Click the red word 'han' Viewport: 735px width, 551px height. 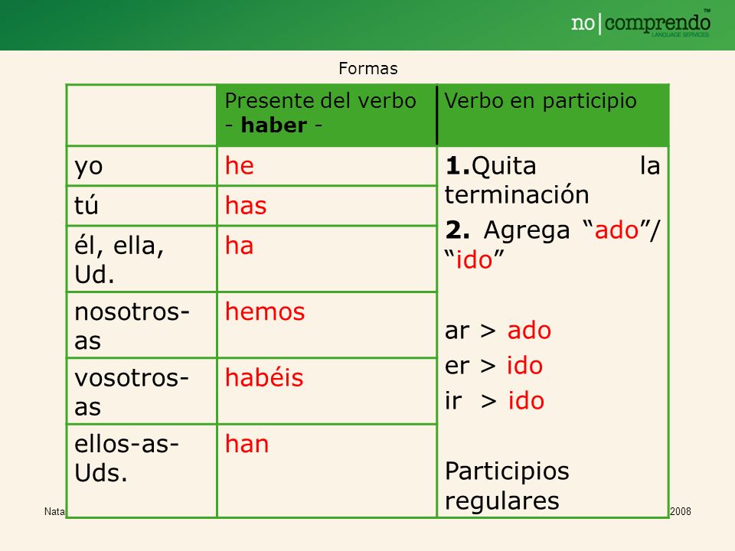(247, 444)
